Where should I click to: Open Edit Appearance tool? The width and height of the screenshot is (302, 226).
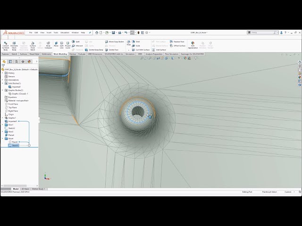tap(193, 45)
